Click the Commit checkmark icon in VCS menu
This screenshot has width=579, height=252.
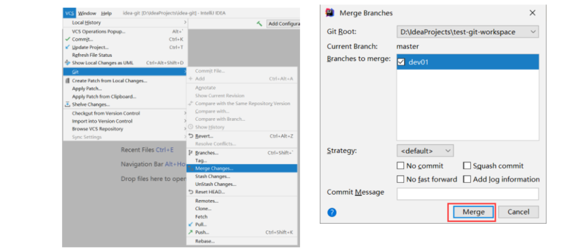[67, 39]
